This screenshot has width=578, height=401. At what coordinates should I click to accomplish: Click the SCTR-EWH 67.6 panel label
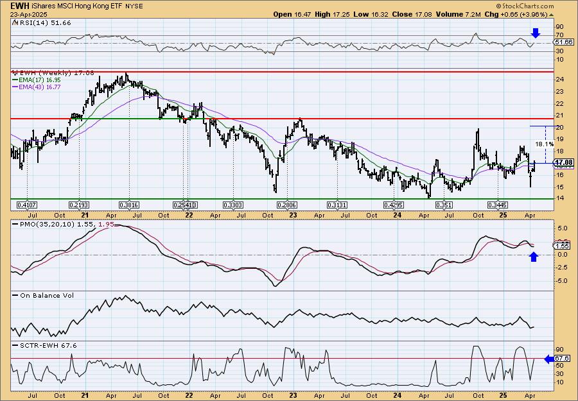pos(44,345)
